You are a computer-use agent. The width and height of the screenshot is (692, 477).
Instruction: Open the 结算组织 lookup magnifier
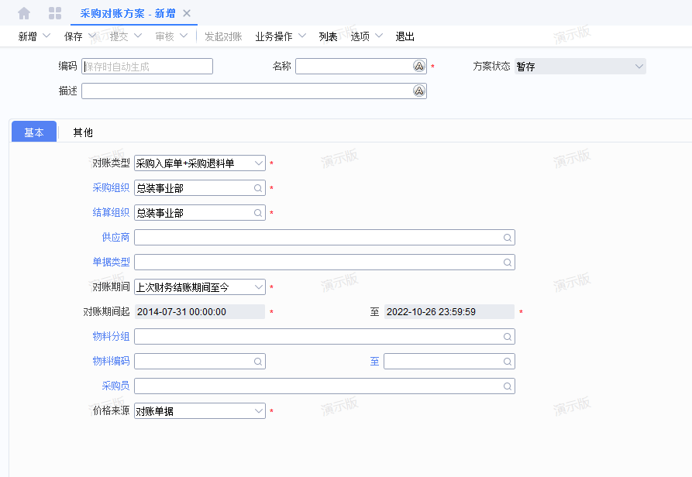257,212
